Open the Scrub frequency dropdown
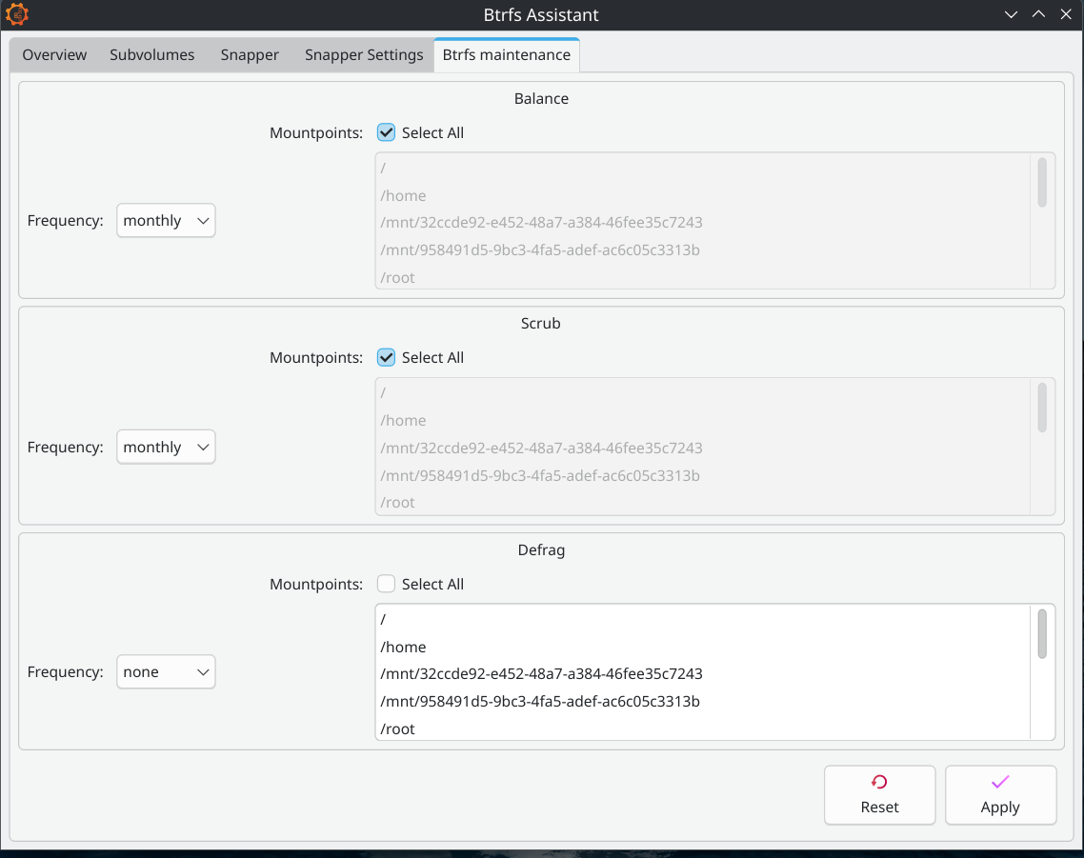Image resolution: width=1084 pixels, height=858 pixels. pyautogui.click(x=166, y=448)
